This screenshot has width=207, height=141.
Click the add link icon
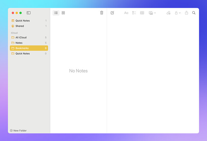(x=168, y=13)
